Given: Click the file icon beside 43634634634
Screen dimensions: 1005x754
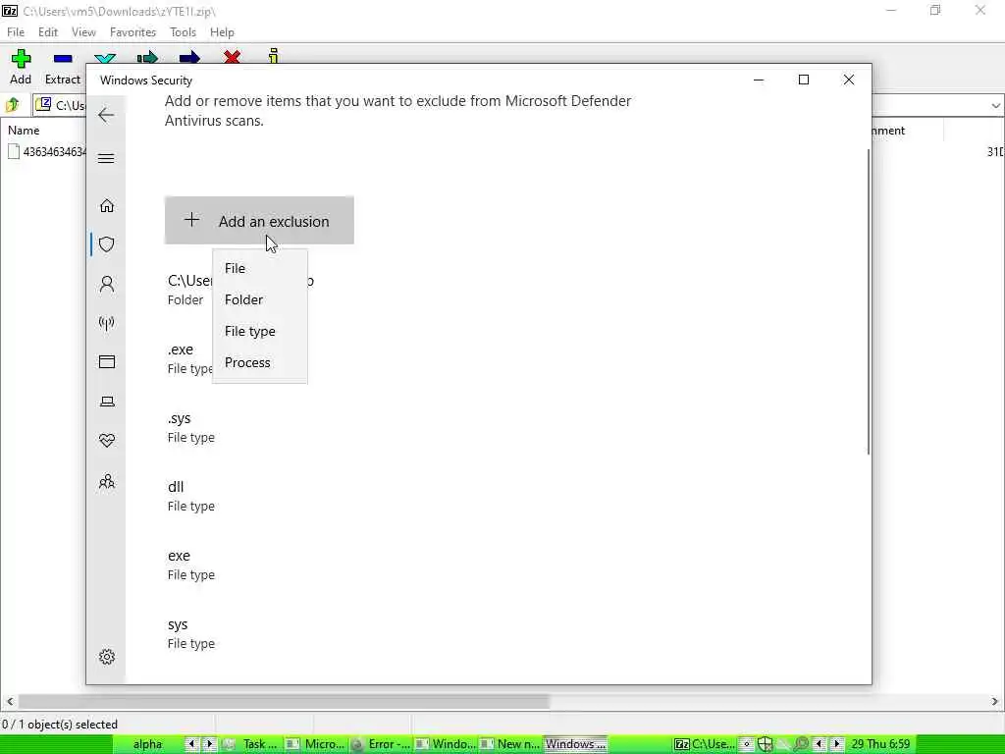Looking at the screenshot, I should (14, 151).
